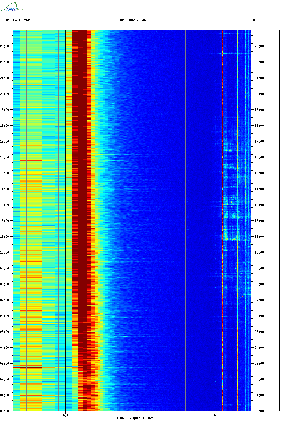Image resolution: width=291 pixels, height=432 pixels.
Task: Click the 19:00 label on the left axis
Action: (x=4, y=110)
